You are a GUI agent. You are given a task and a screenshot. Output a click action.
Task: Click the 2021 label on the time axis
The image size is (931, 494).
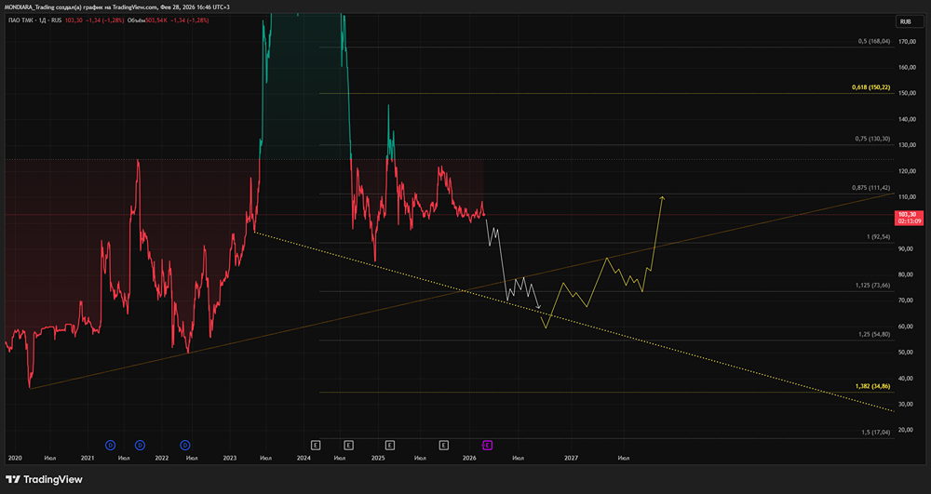(x=88, y=458)
